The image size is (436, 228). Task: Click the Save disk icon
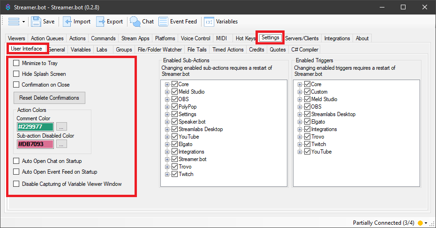pos(36,22)
